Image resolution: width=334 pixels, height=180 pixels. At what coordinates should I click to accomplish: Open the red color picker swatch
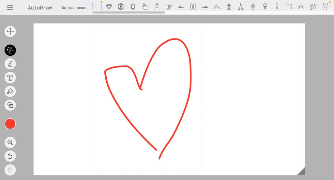coord(10,124)
